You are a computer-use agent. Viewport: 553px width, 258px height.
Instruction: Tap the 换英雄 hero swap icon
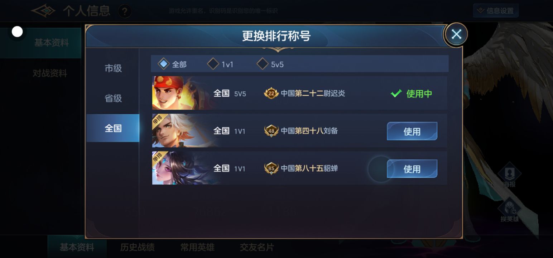tap(509, 210)
